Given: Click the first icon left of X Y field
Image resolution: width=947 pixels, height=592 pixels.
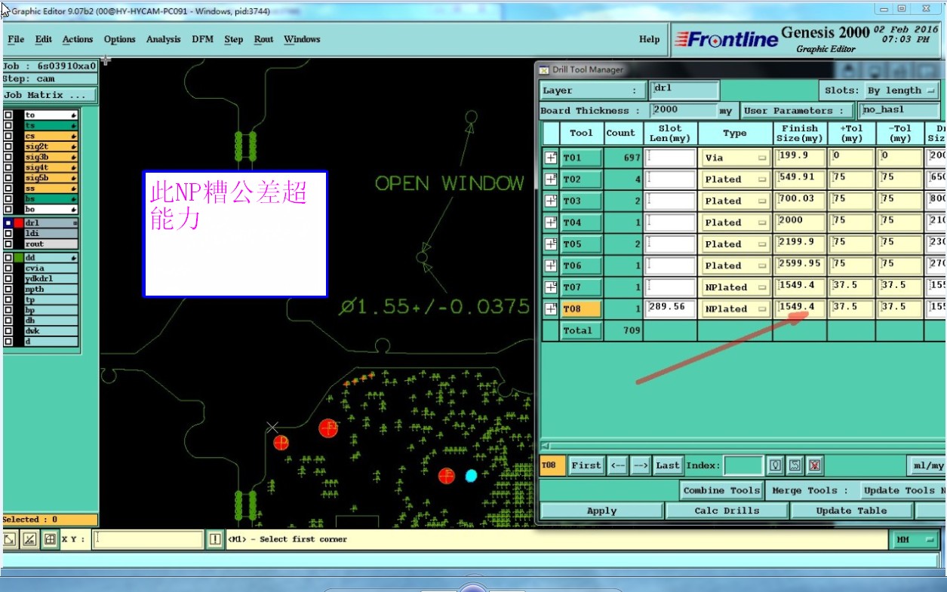Looking at the screenshot, I should (x=11, y=539).
